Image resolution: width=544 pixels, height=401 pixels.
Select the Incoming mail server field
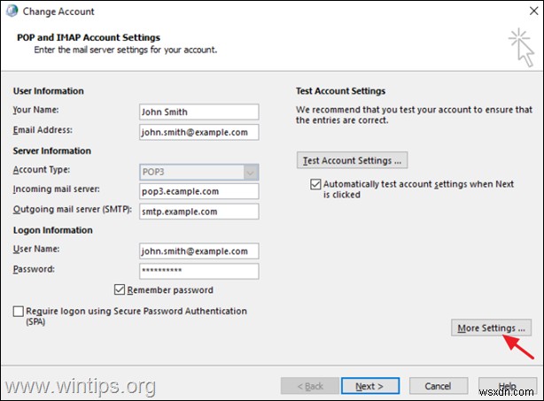pos(198,191)
